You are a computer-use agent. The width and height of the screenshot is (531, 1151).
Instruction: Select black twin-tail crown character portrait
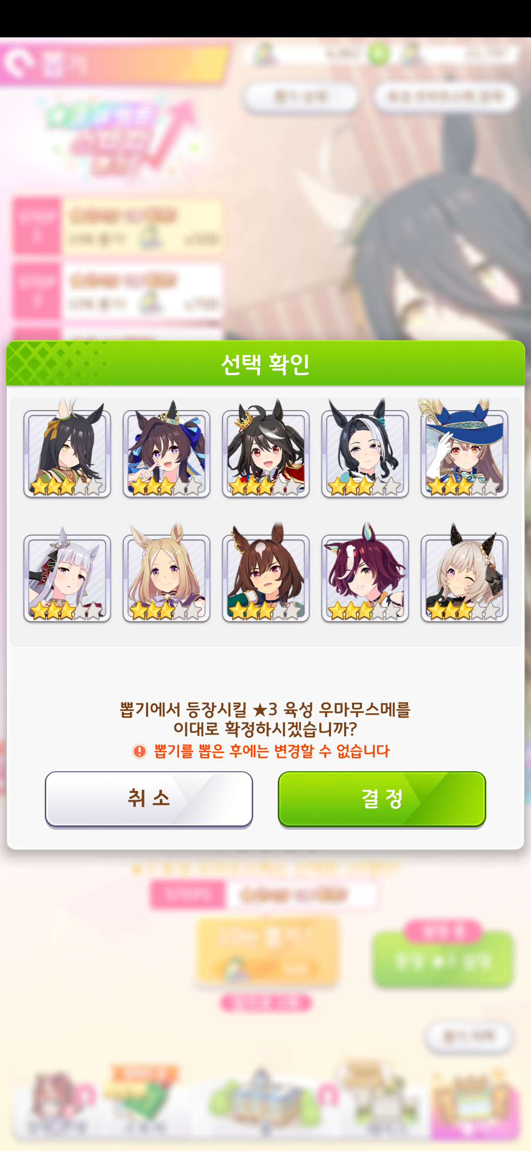coord(265,449)
